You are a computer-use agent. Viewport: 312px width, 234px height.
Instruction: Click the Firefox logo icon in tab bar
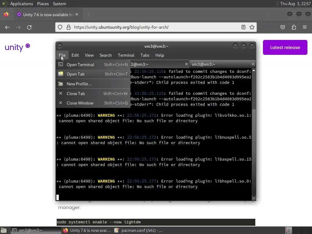[x=6, y=14]
